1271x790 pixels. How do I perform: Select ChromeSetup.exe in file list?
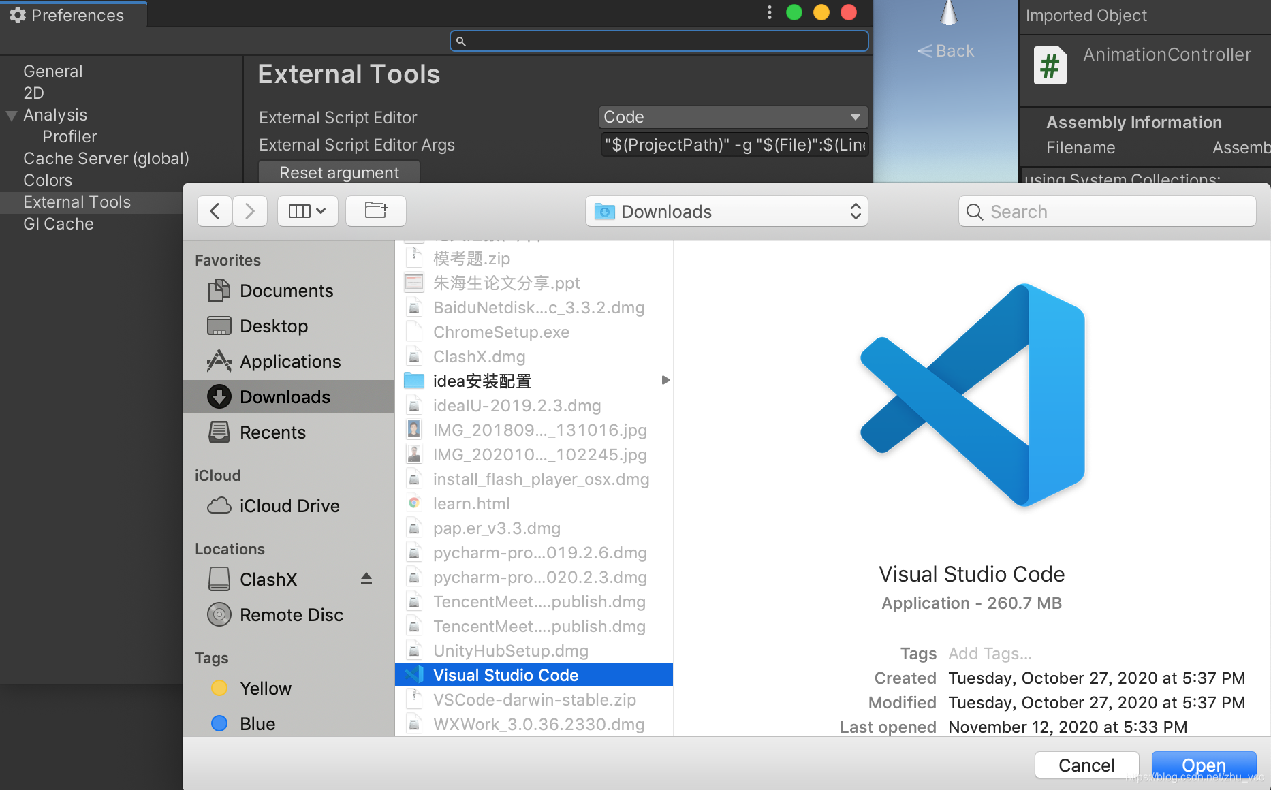tap(534, 332)
